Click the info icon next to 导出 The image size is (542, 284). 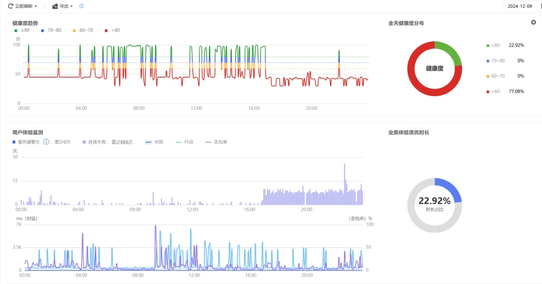tap(82, 6)
